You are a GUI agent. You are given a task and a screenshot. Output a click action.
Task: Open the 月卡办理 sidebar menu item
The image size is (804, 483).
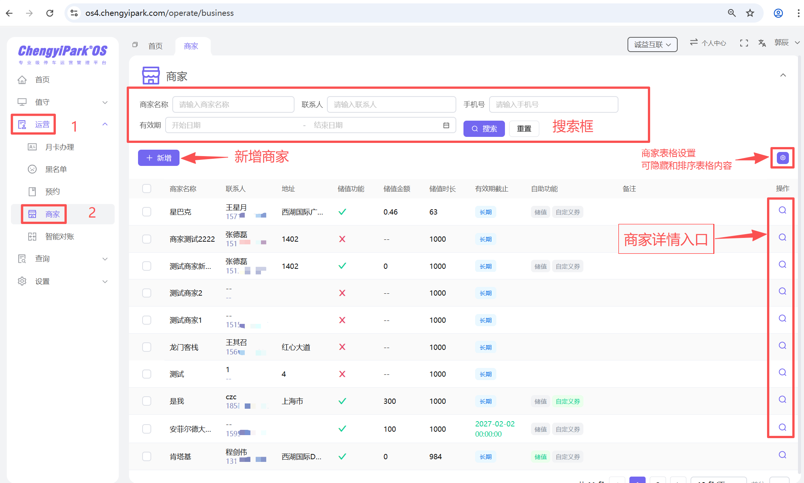click(x=60, y=147)
